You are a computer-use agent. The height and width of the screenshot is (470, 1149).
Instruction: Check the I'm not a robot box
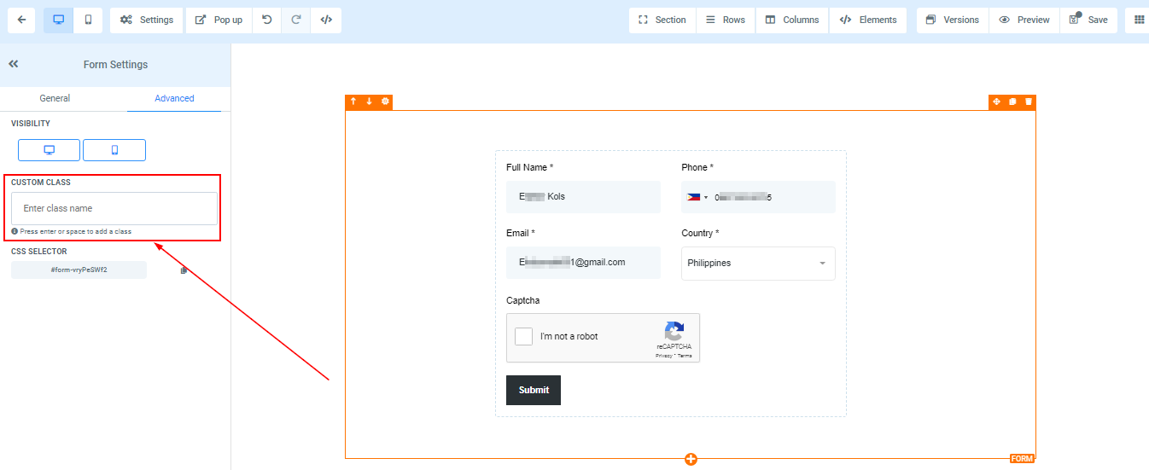click(524, 336)
